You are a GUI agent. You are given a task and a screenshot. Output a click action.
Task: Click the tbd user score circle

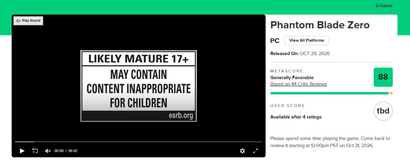tap(383, 111)
